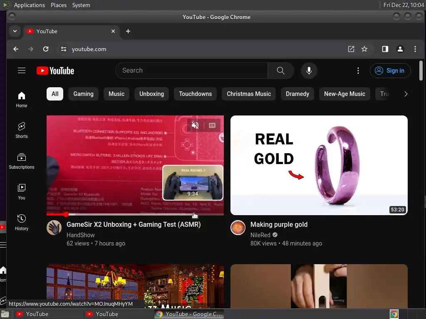Click the 80K views • 48 minutes ago text
This screenshot has width=426, height=319.
286,243
